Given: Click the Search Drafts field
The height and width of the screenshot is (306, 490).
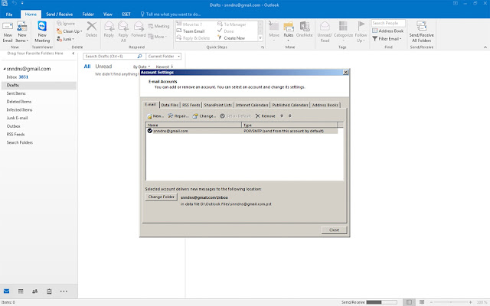Looking at the screenshot, I should (110, 56).
